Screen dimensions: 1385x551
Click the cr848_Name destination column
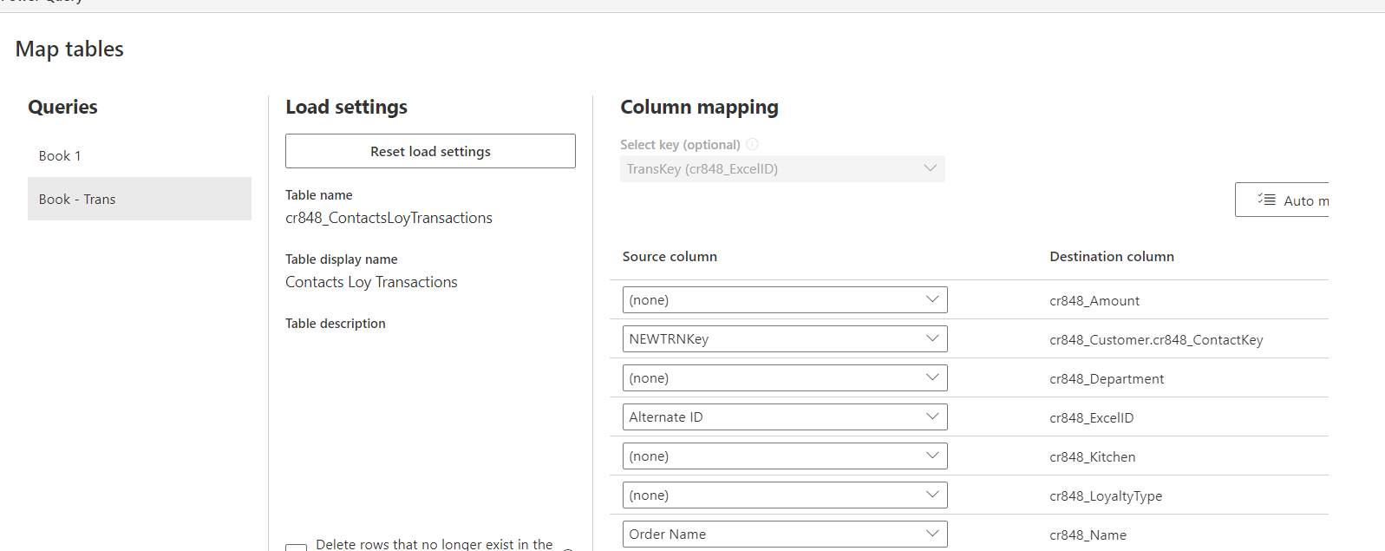1088,535
